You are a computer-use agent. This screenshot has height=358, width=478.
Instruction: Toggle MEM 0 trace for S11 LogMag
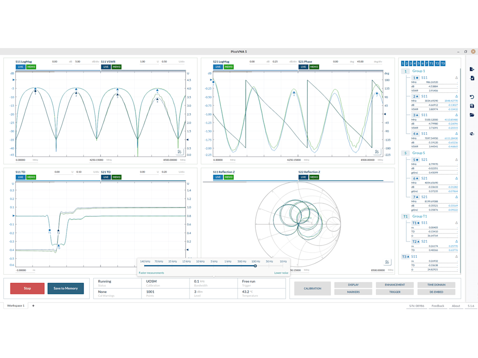[31, 67]
